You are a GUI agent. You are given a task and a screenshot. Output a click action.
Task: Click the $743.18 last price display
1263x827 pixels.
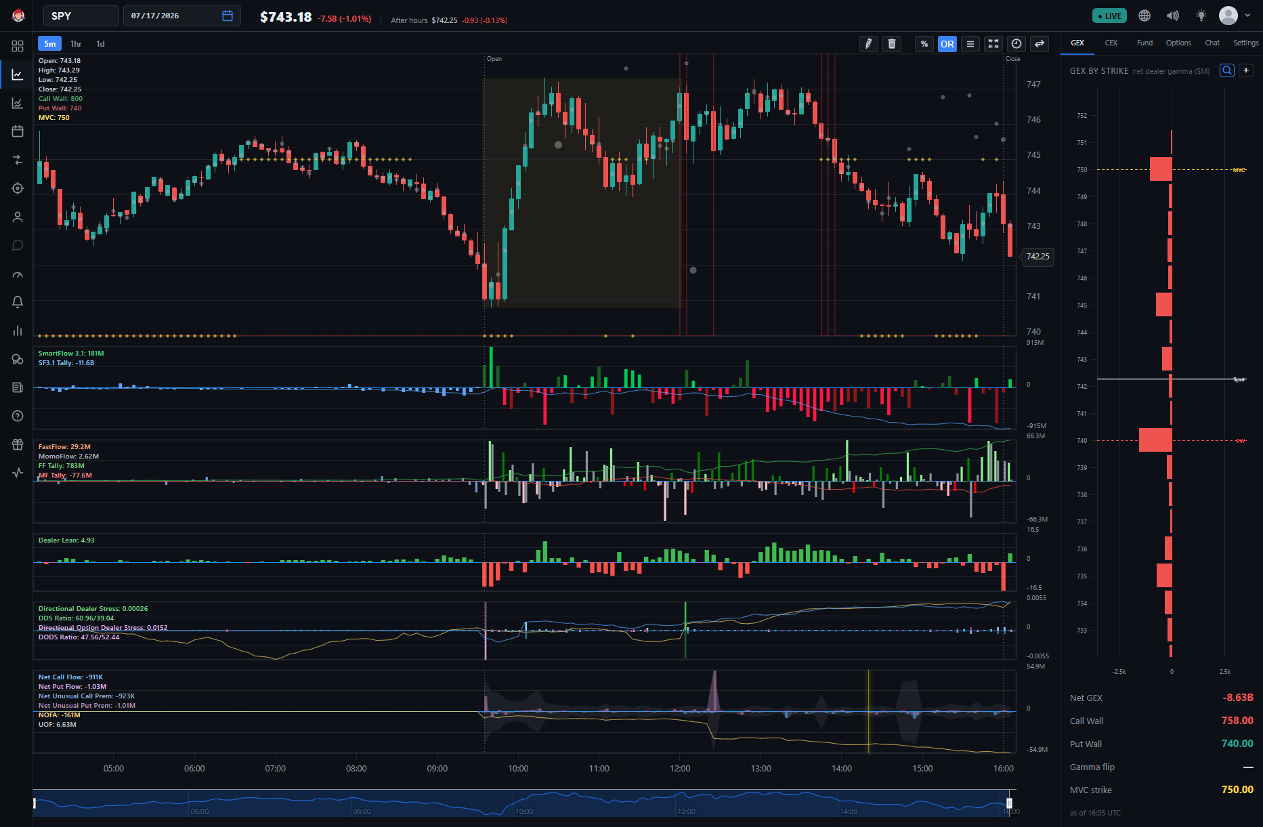pos(286,17)
